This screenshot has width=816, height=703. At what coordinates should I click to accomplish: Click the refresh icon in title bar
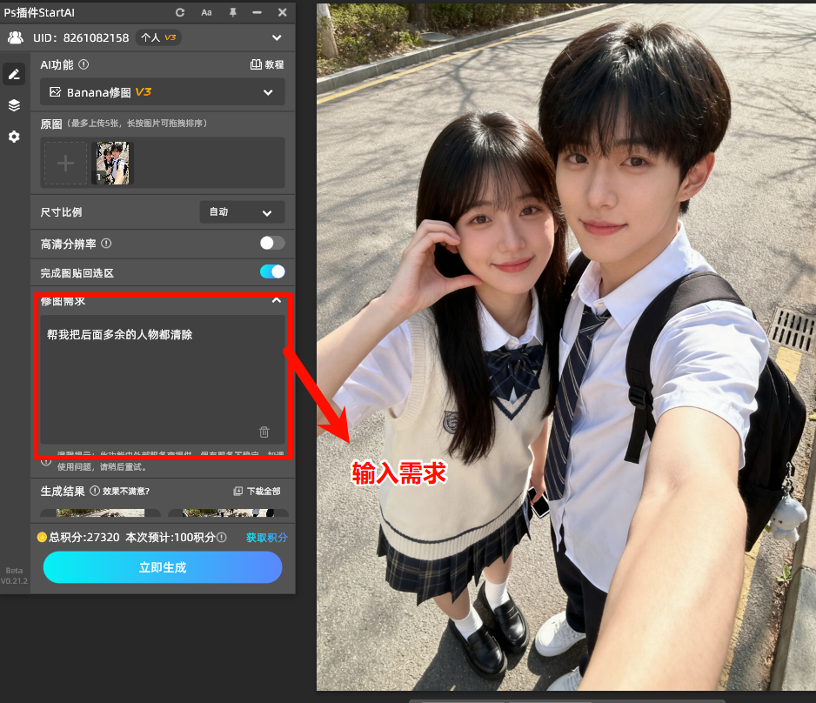coord(180,12)
